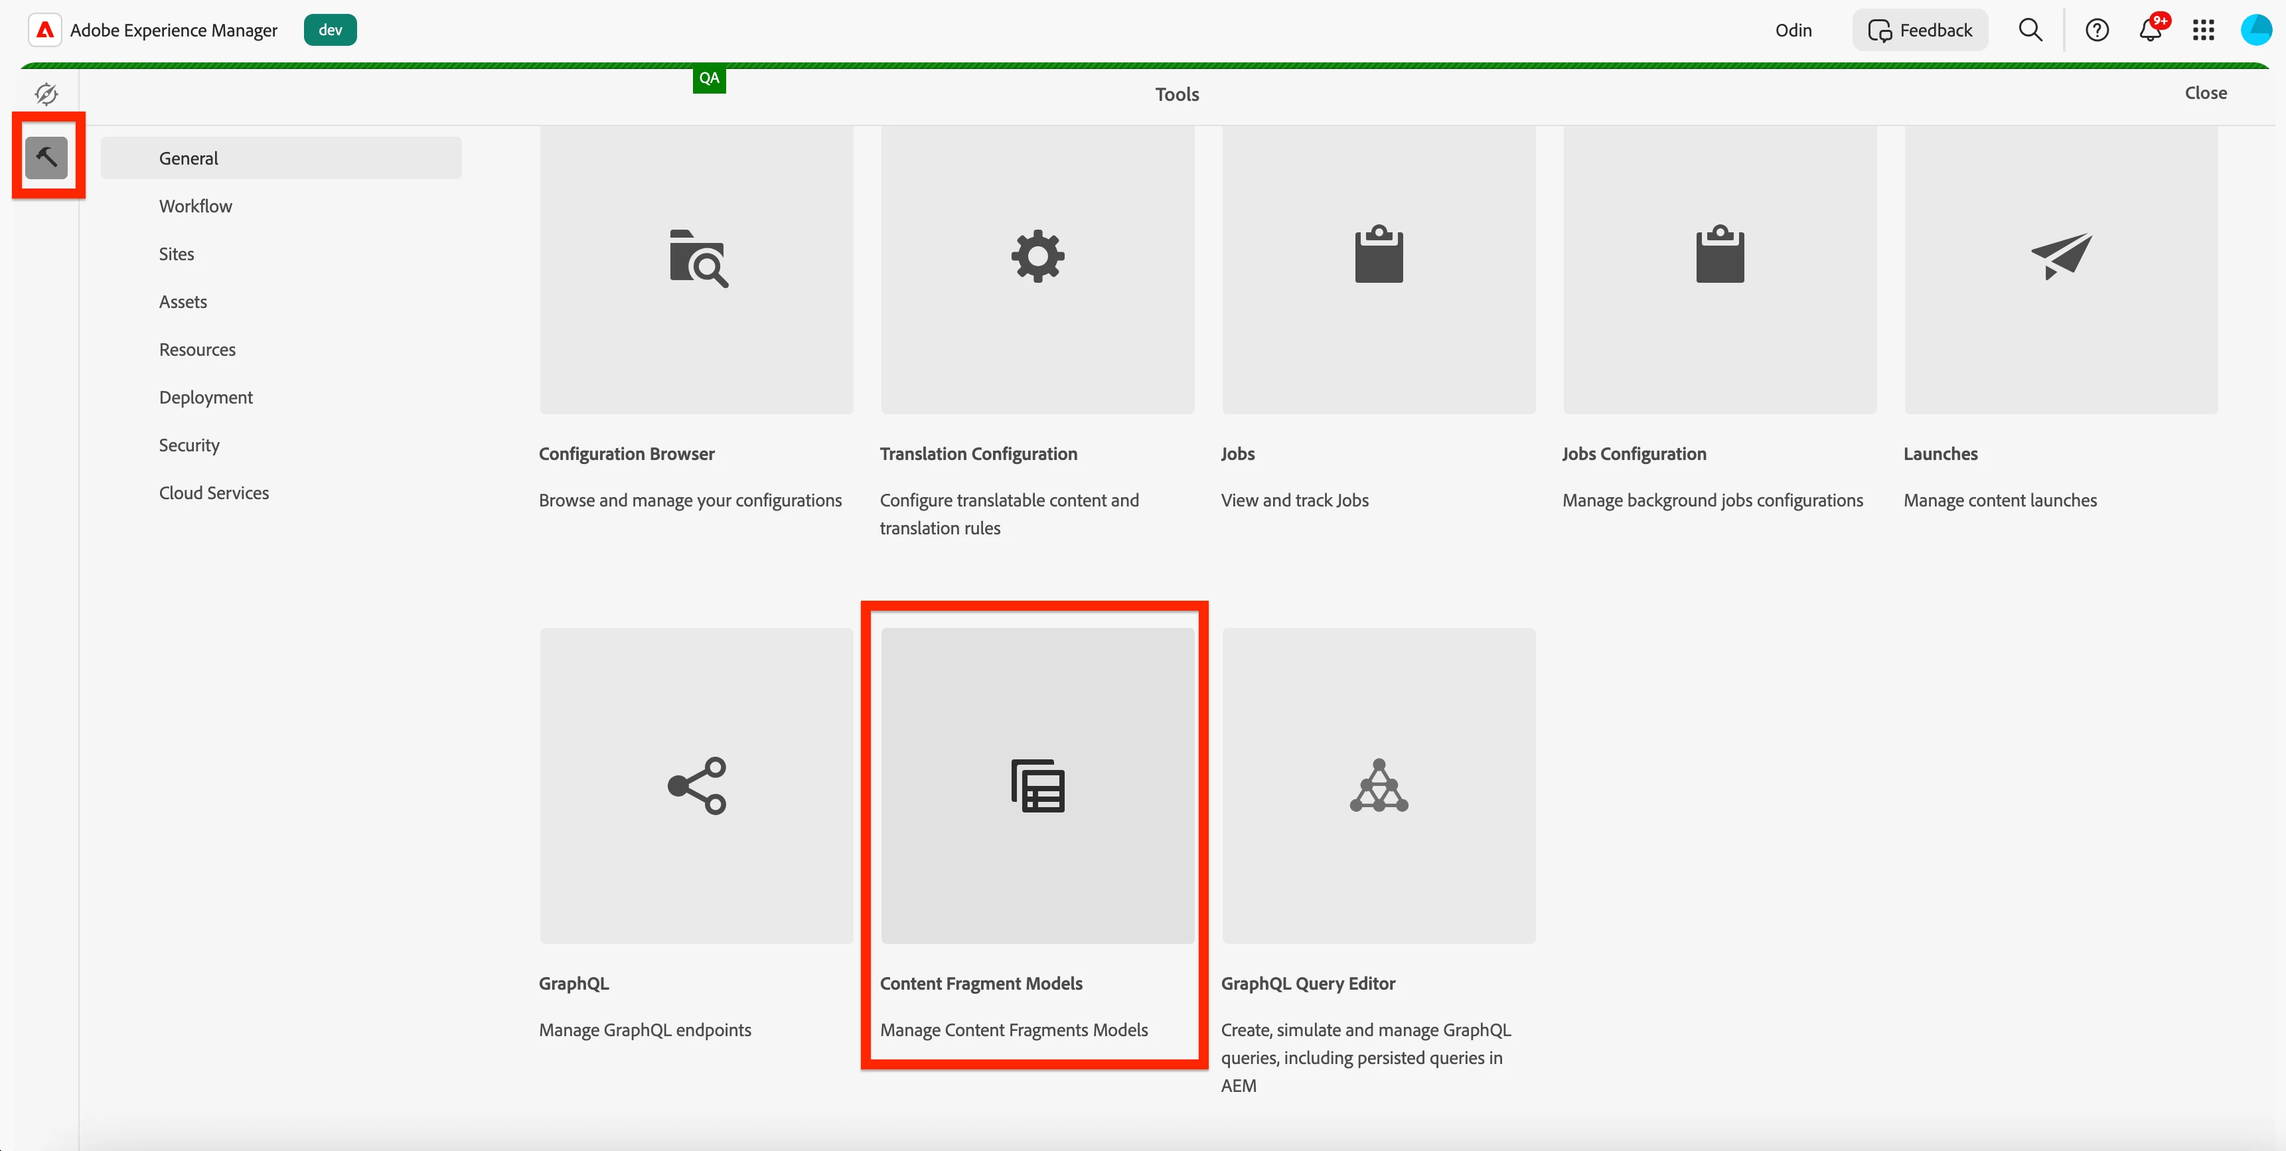This screenshot has height=1151, width=2286.
Task: Open the user profile avatar menu
Action: [x=2255, y=30]
